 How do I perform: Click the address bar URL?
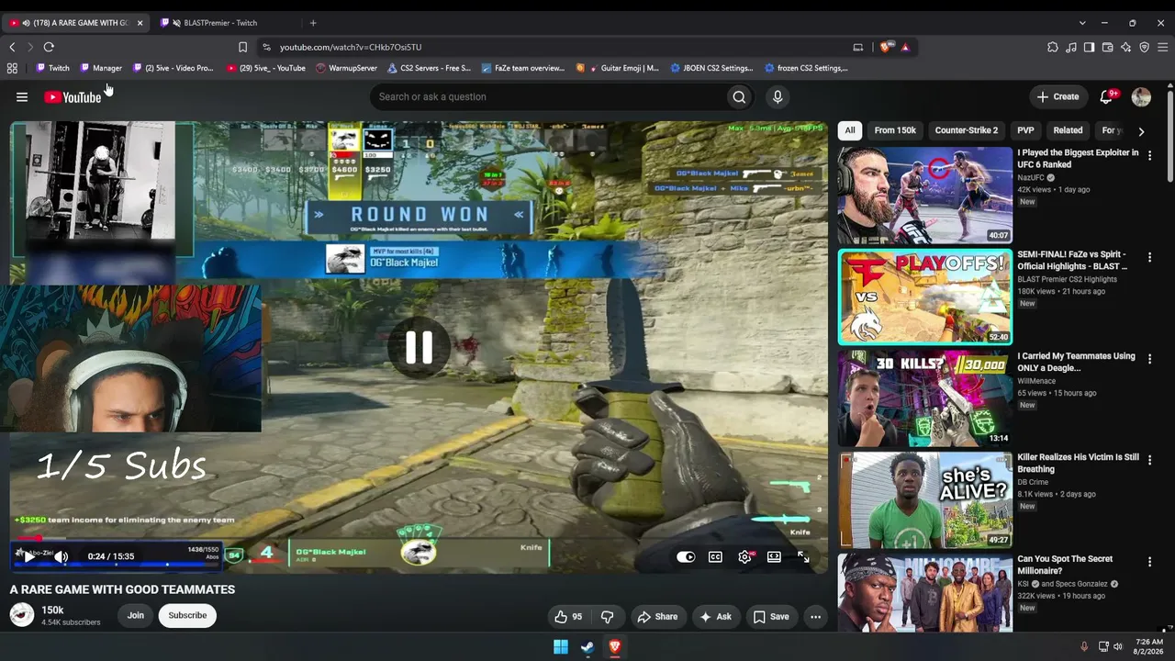tap(351, 47)
